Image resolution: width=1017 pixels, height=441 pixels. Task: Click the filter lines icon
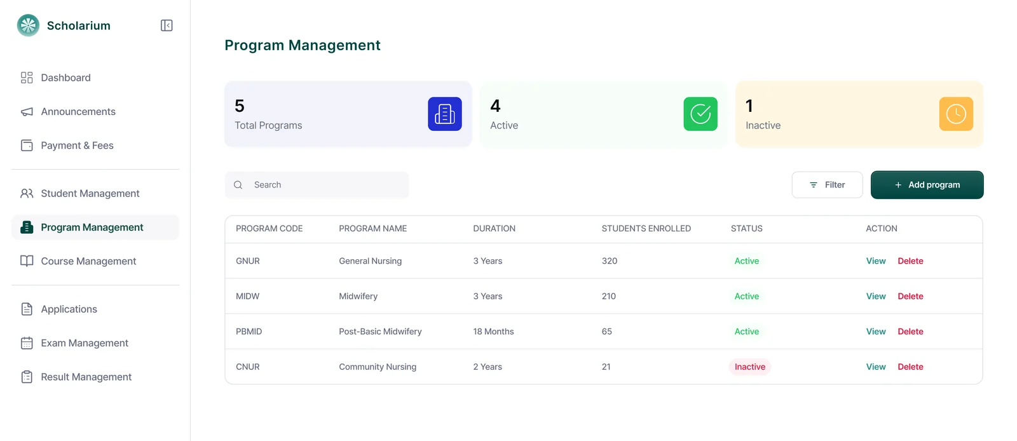click(x=814, y=185)
